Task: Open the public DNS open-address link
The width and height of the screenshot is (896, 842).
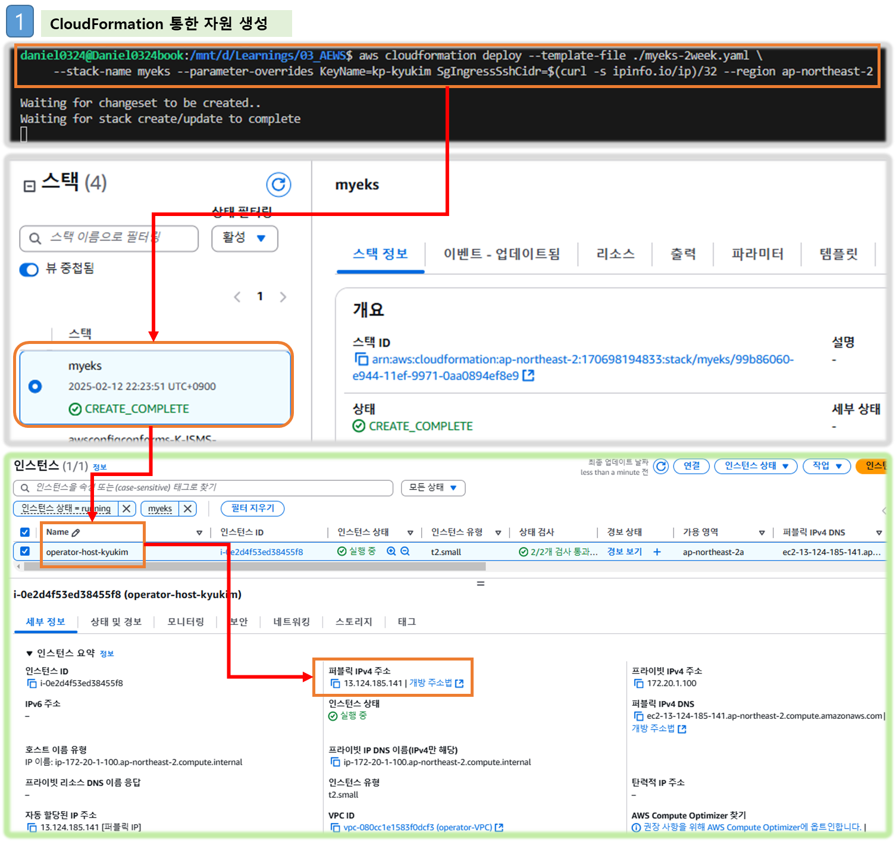Action: click(659, 729)
